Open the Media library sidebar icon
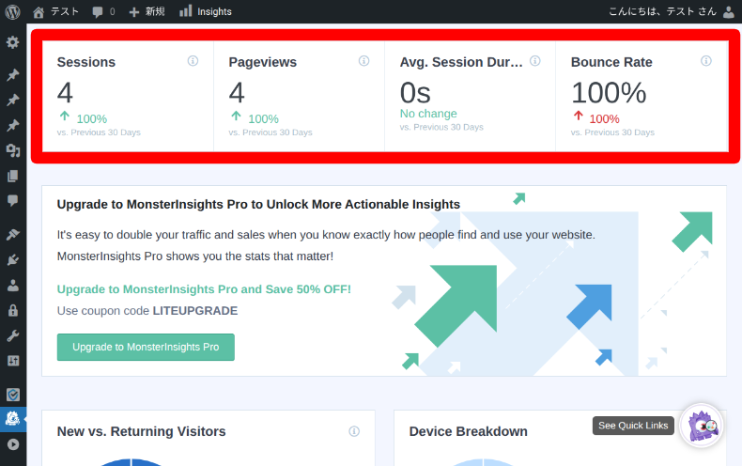This screenshot has height=466, width=742. [x=13, y=150]
